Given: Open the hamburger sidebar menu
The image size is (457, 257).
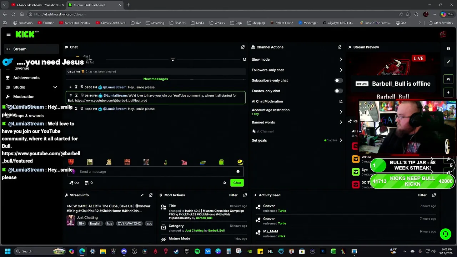Looking at the screenshot, I should click(x=8, y=34).
